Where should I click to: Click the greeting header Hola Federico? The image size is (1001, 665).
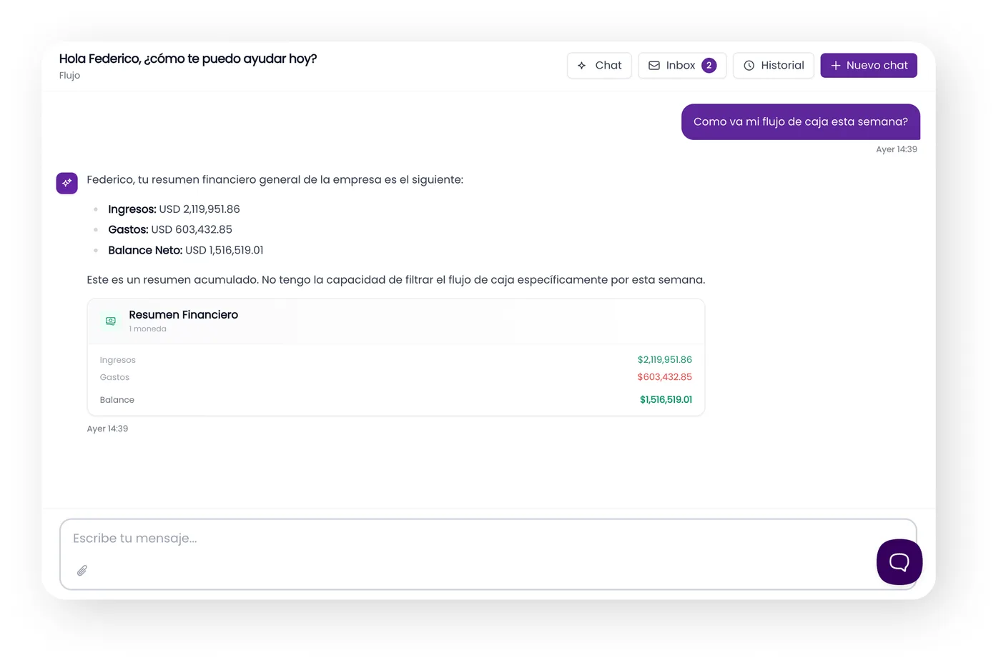(x=188, y=59)
